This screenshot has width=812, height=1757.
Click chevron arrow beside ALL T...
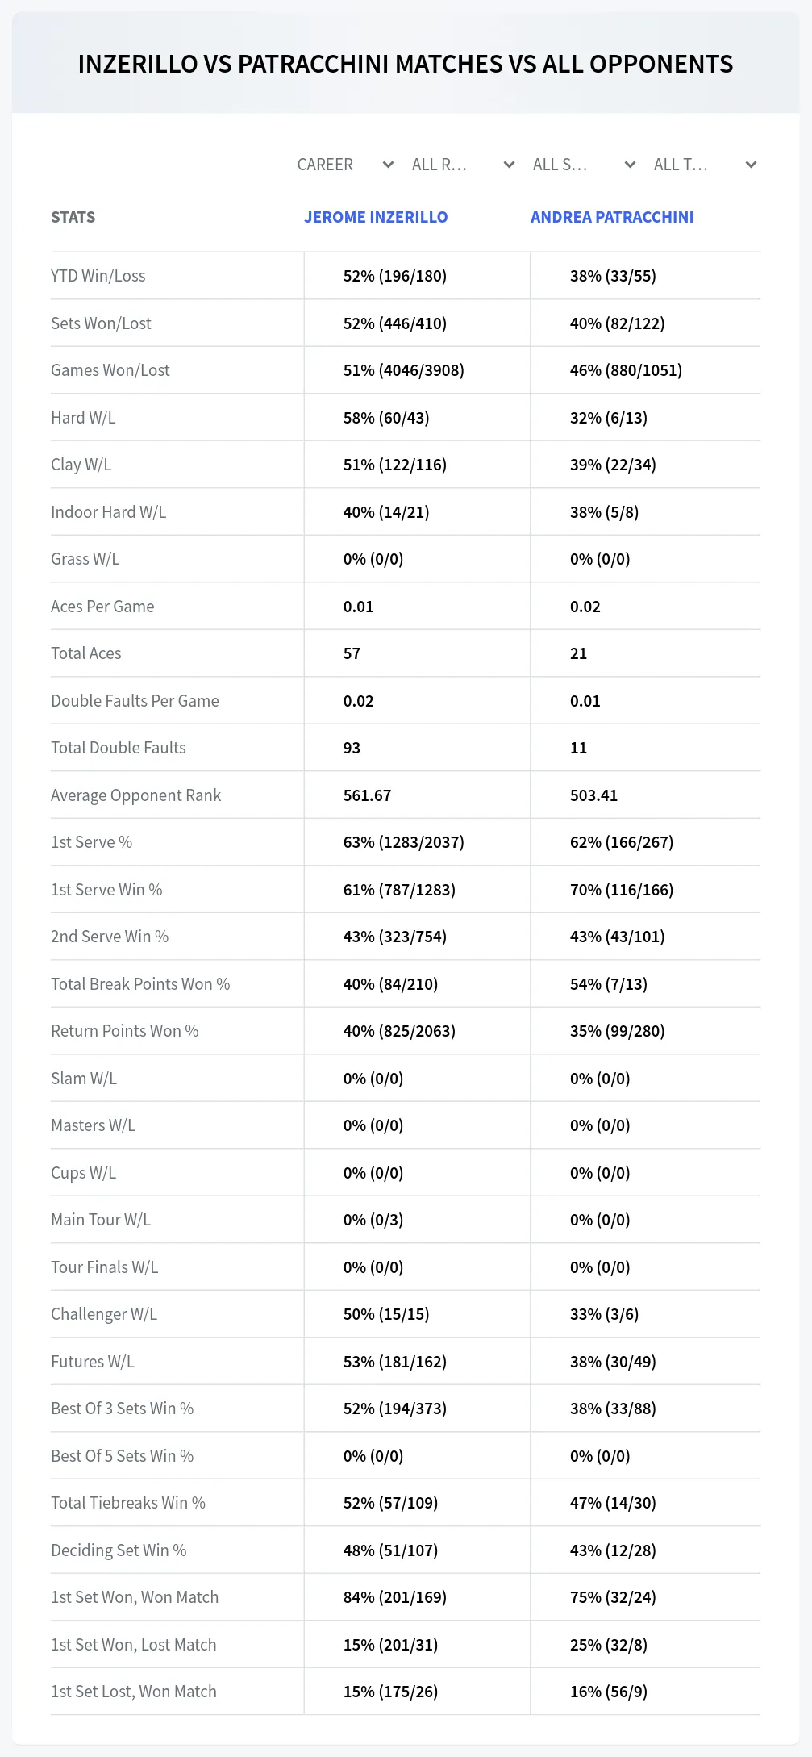click(x=751, y=165)
